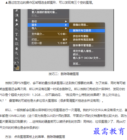
Task: Choose 打印... from the menu
Action: (48, 40)
